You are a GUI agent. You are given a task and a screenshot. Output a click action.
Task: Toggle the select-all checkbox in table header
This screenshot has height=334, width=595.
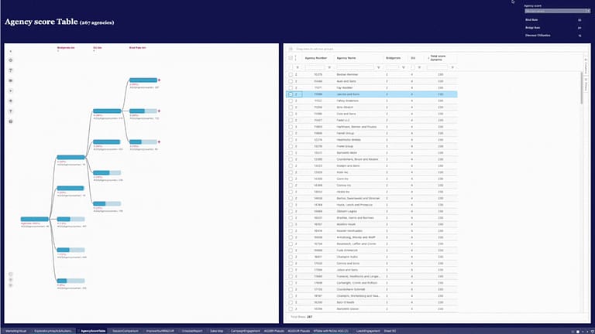click(291, 57)
